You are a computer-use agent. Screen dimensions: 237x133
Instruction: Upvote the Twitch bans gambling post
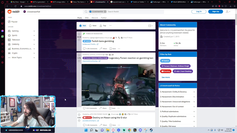pos(79,34)
